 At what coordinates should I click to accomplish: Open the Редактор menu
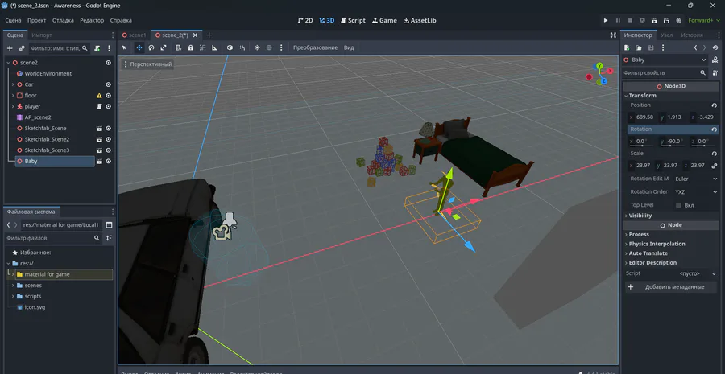click(92, 20)
